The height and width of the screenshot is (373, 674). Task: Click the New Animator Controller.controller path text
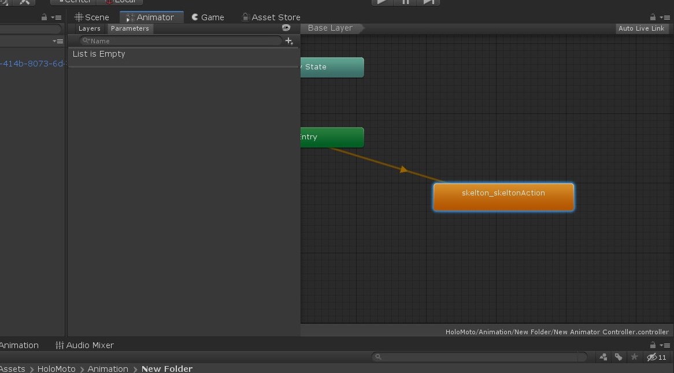(x=557, y=332)
